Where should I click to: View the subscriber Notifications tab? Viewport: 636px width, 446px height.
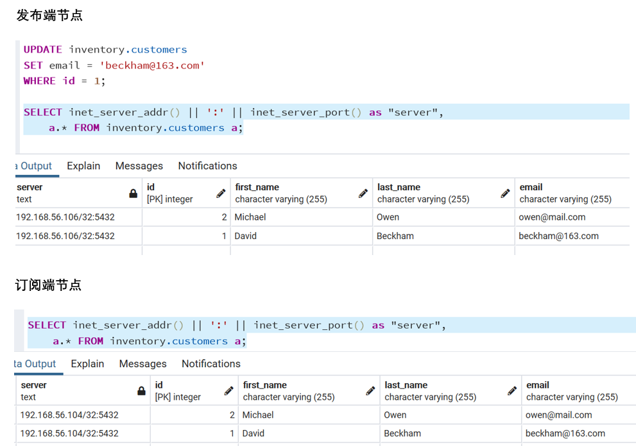211,363
